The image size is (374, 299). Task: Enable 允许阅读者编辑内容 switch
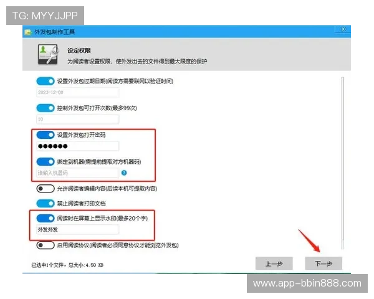click(x=46, y=189)
